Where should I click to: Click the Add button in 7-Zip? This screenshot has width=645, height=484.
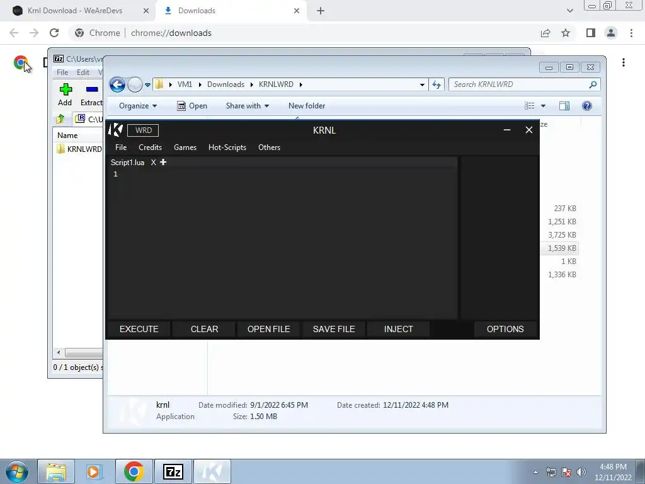pos(65,95)
